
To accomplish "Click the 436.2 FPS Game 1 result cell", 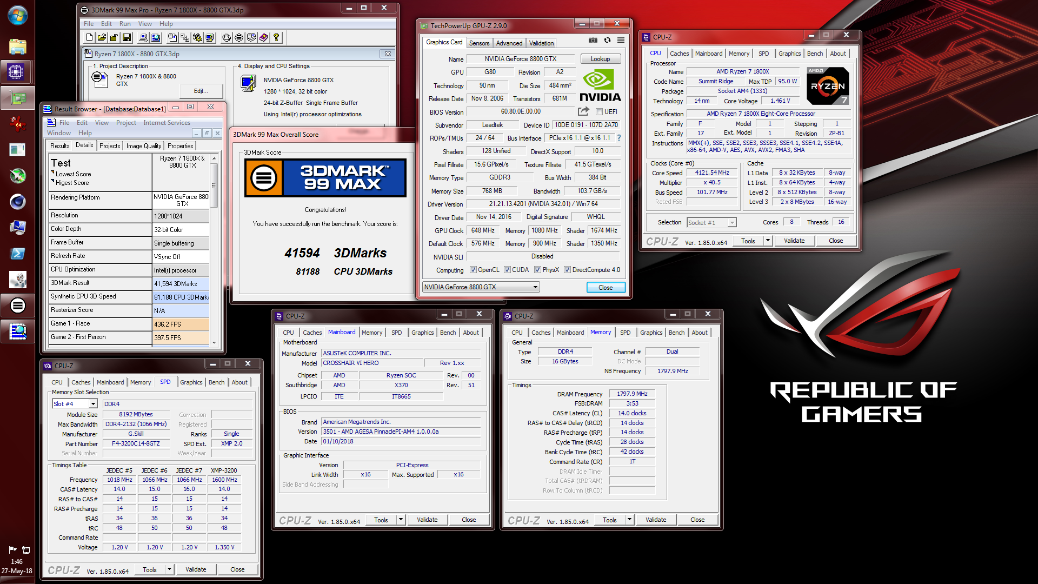I will (181, 324).
